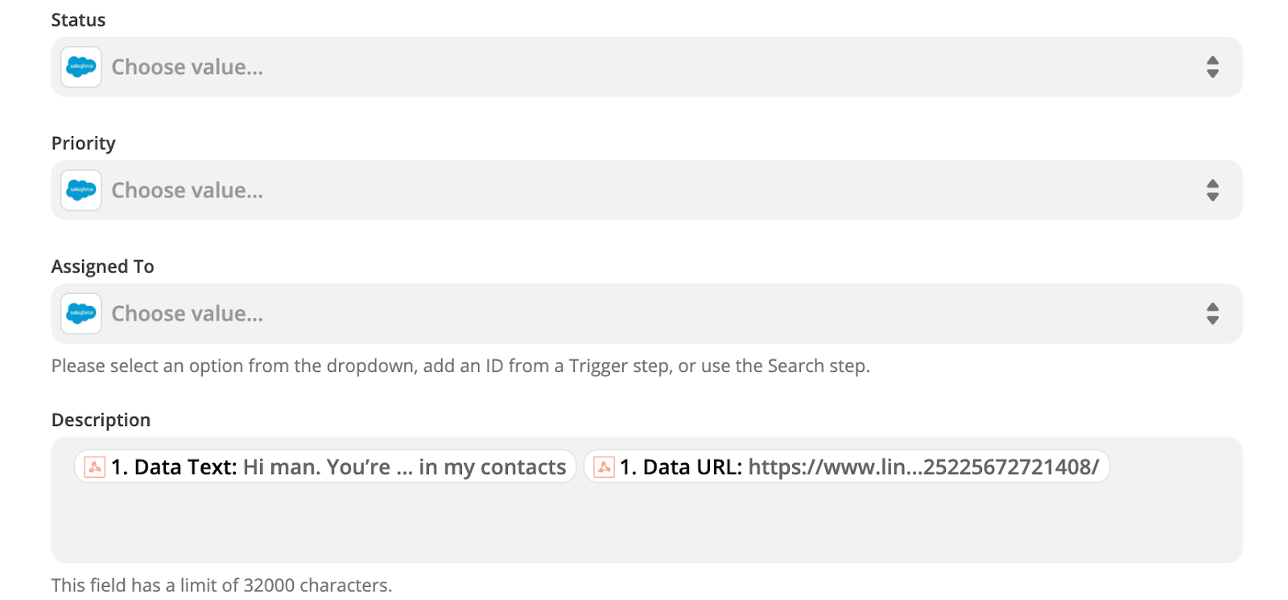Click the Assigned To field label
This screenshot has height=600, width=1288.
[103, 267]
